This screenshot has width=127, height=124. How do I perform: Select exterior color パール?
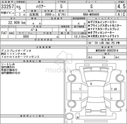coord(34,30)
